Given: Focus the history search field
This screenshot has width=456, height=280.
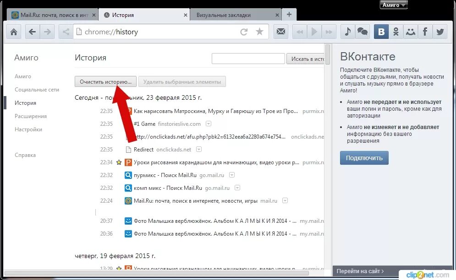Looking at the screenshot, I should tap(248, 59).
